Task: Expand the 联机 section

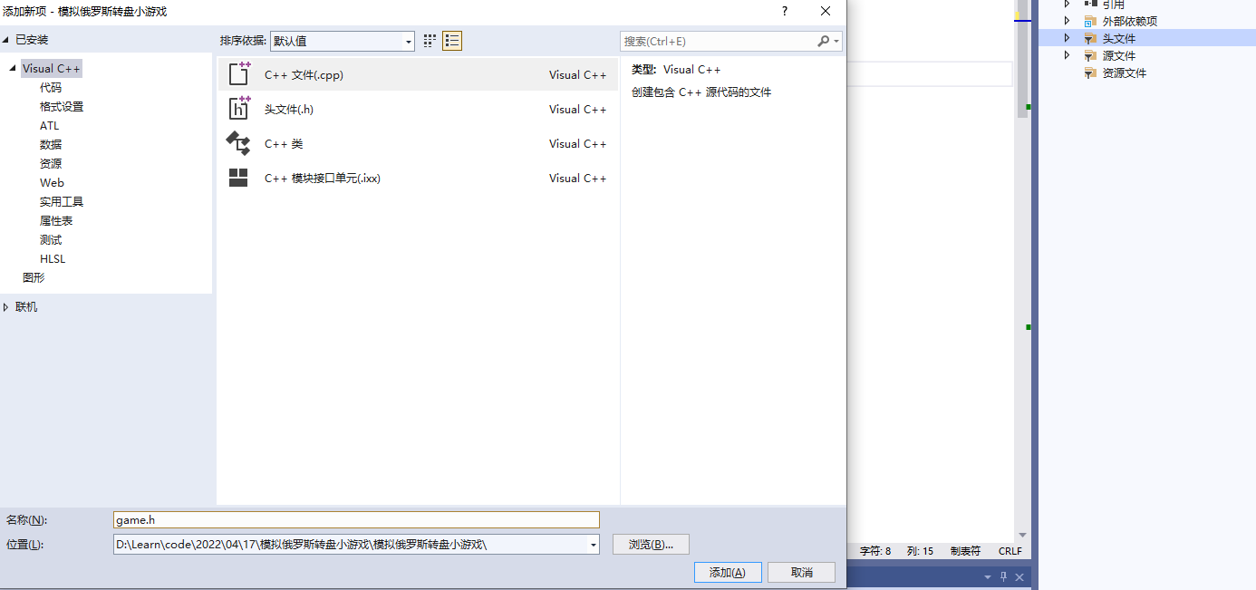Action: coord(6,307)
